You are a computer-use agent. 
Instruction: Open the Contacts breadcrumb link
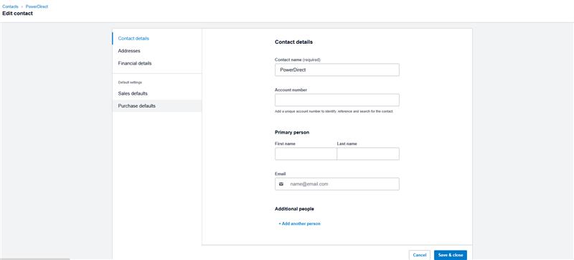tap(10, 6)
